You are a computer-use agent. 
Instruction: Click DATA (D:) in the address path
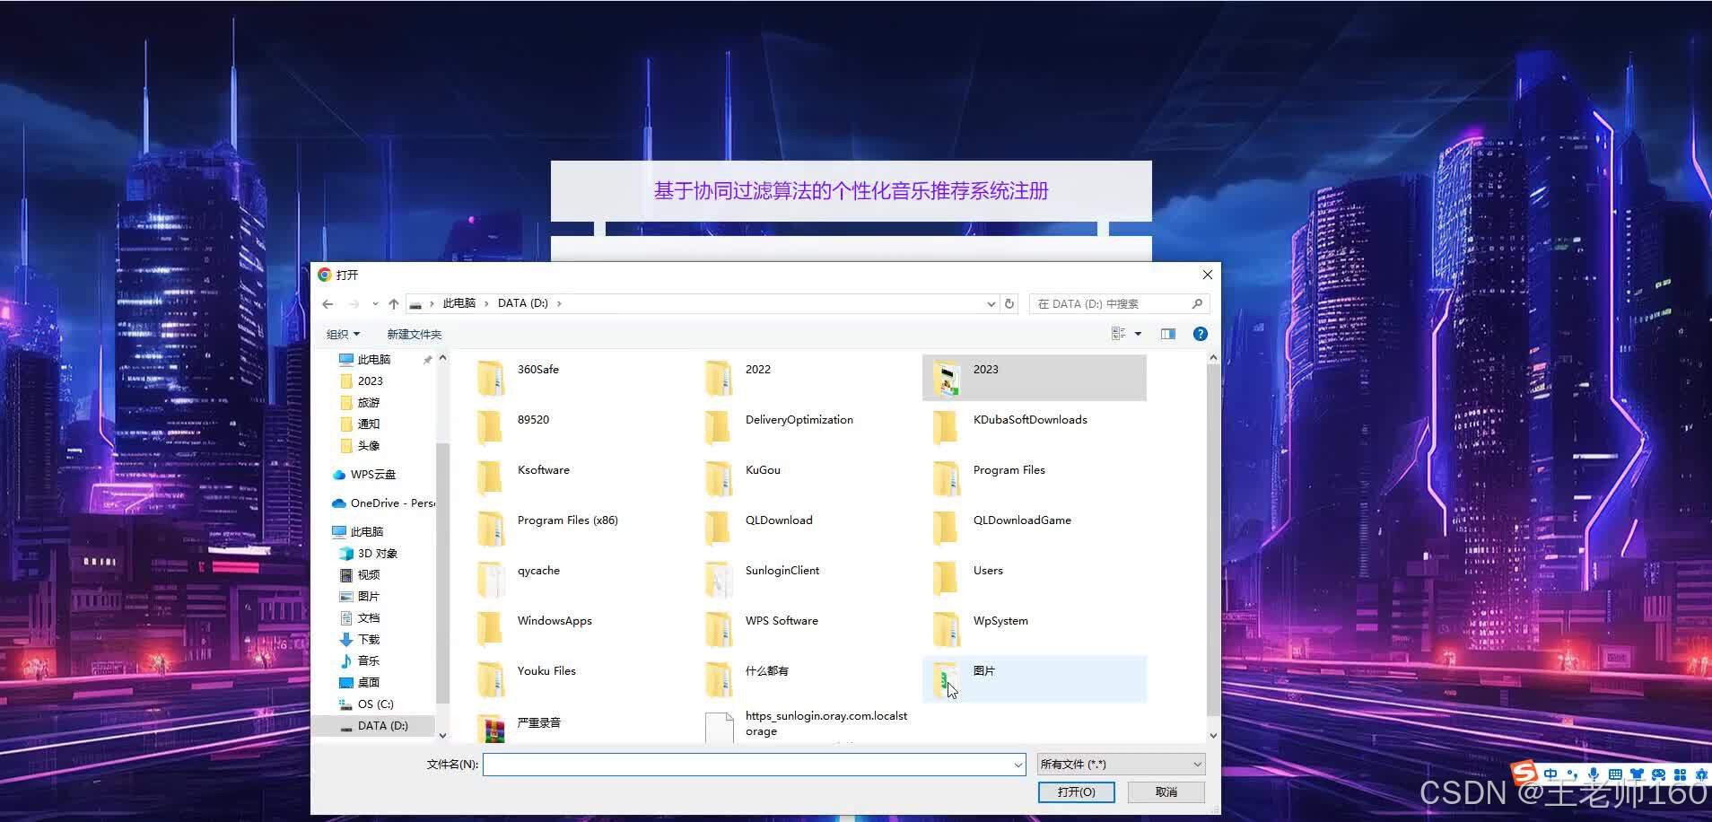coord(522,303)
